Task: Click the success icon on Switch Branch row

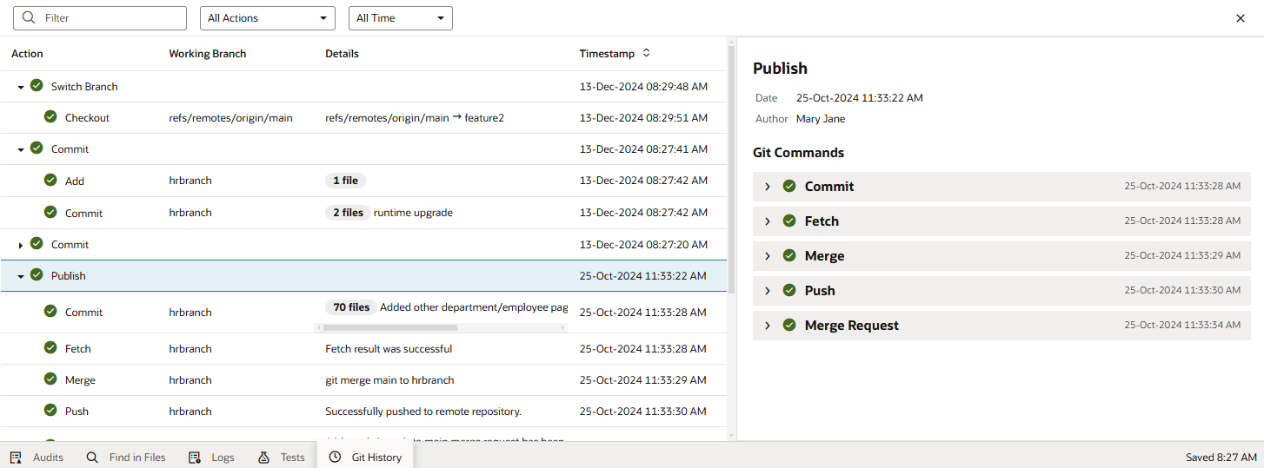Action: coord(37,85)
